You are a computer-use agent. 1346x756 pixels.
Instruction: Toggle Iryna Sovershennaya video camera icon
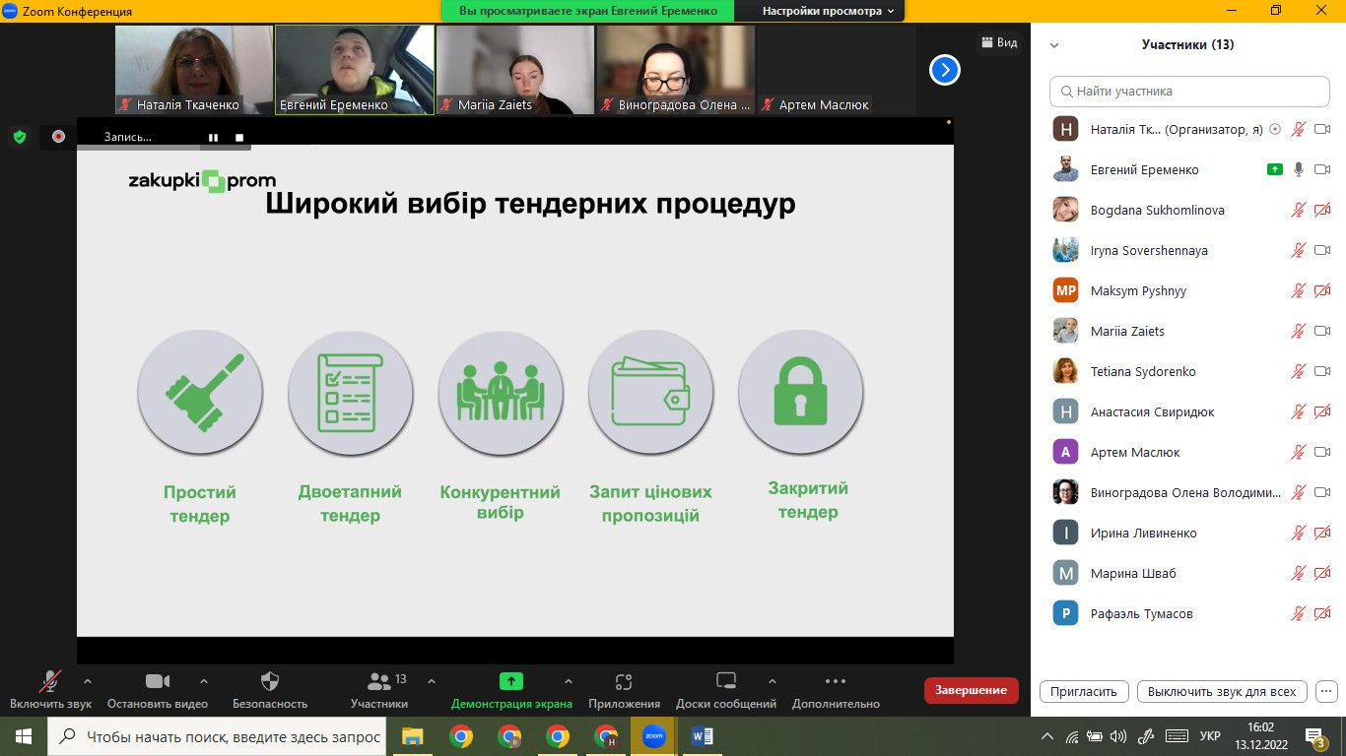[x=1322, y=250]
